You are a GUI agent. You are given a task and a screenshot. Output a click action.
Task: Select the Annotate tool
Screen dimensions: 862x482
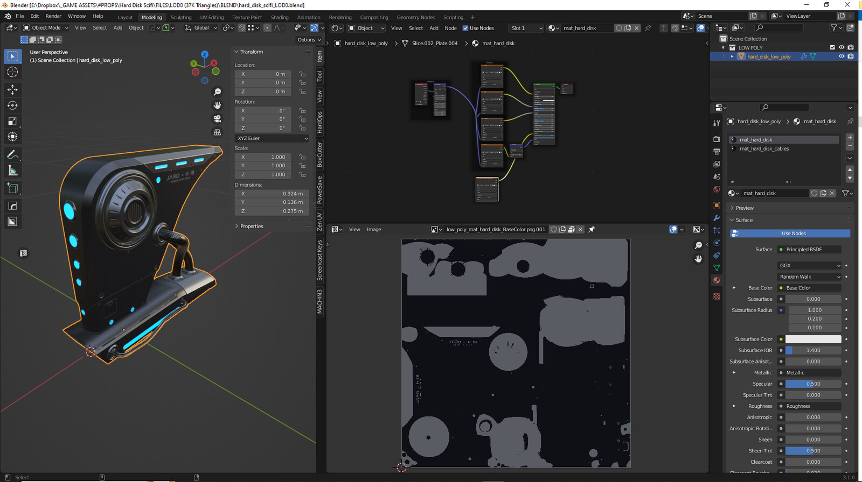12,155
